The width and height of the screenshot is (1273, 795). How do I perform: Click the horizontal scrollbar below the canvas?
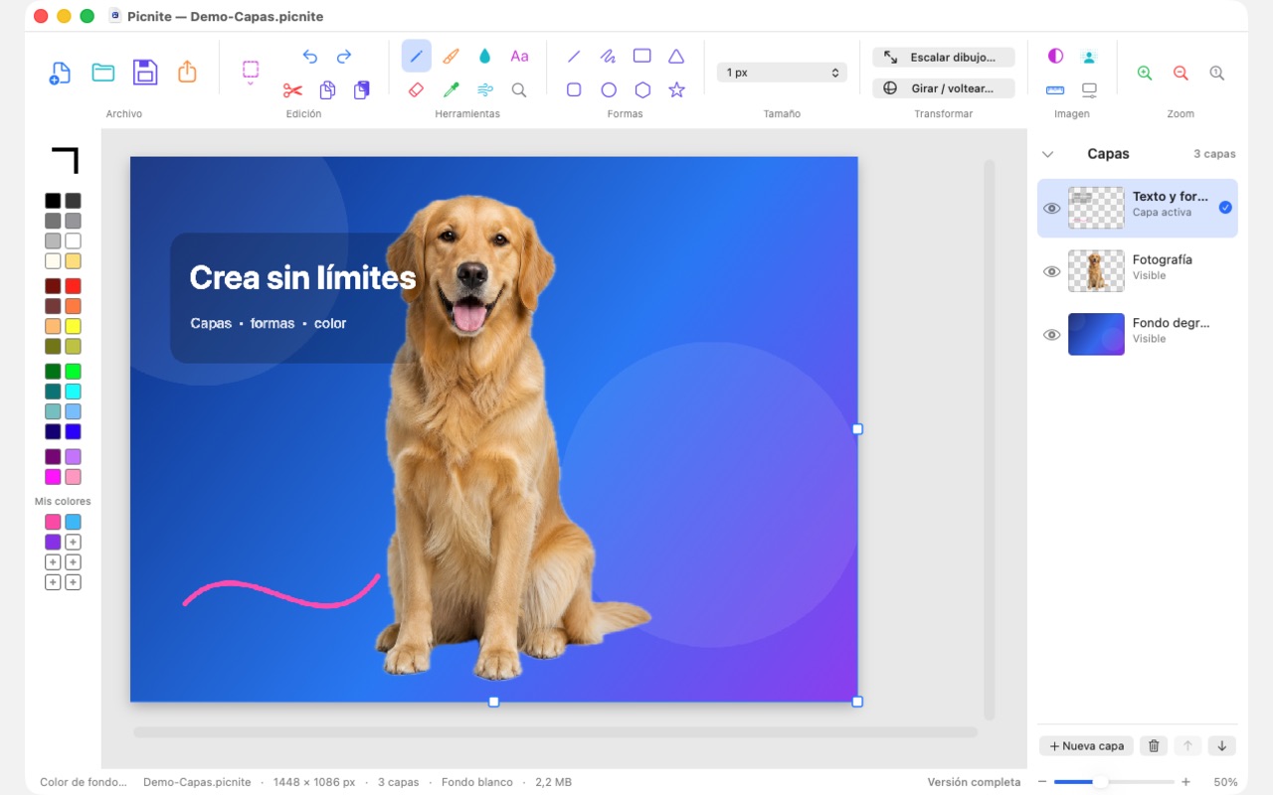click(x=555, y=732)
